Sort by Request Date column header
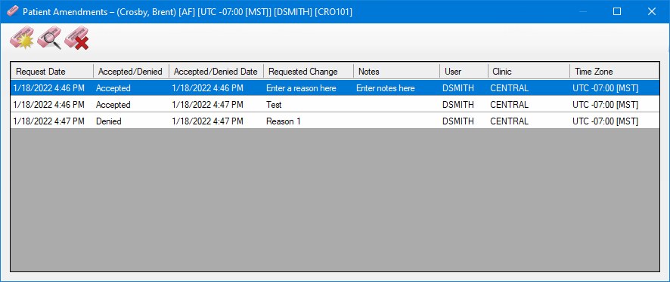This screenshot has height=282, width=670. pos(52,71)
